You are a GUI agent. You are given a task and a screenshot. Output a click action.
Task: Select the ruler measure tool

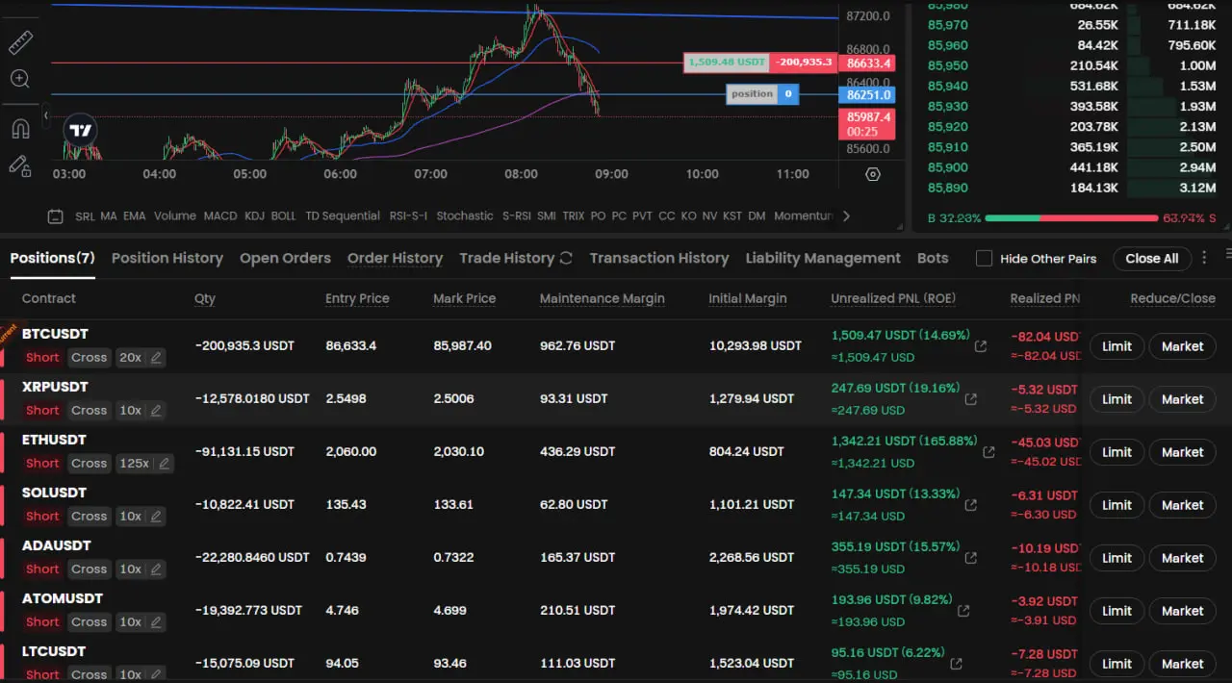coord(20,42)
